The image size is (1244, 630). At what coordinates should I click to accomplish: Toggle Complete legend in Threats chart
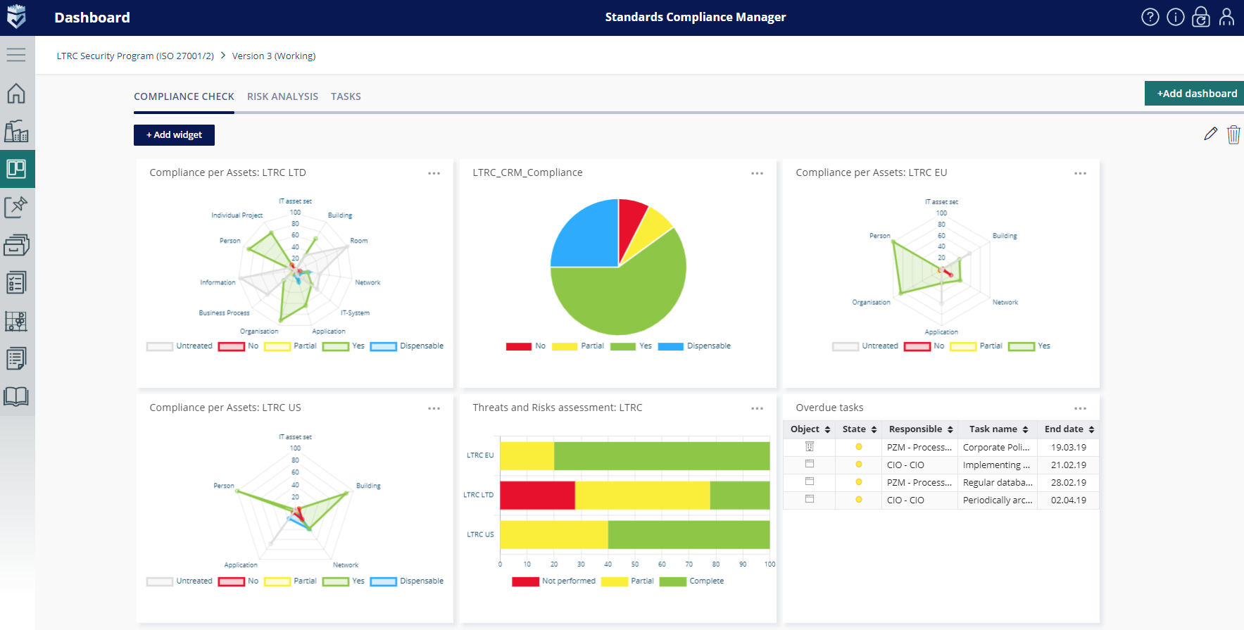point(691,581)
